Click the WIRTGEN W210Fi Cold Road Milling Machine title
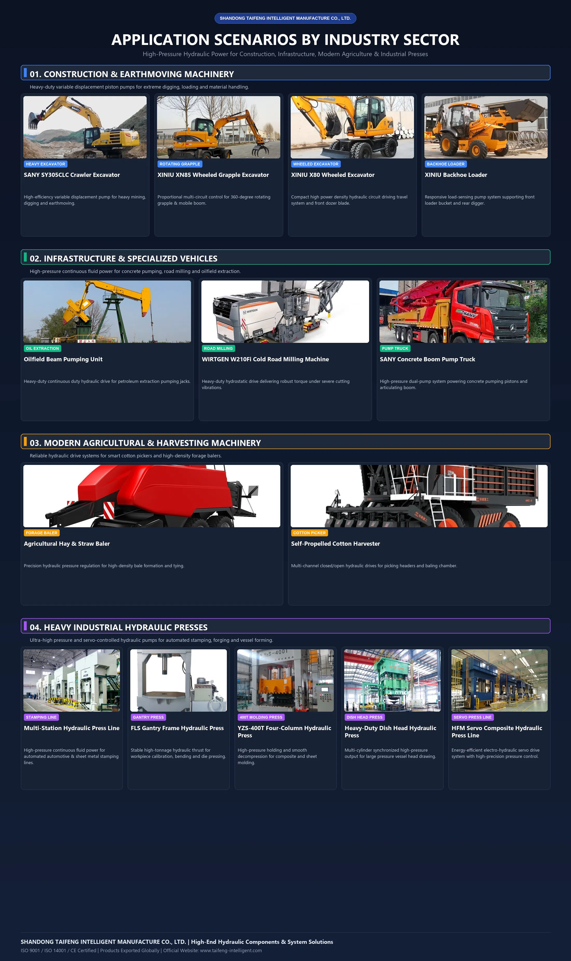 [265, 359]
